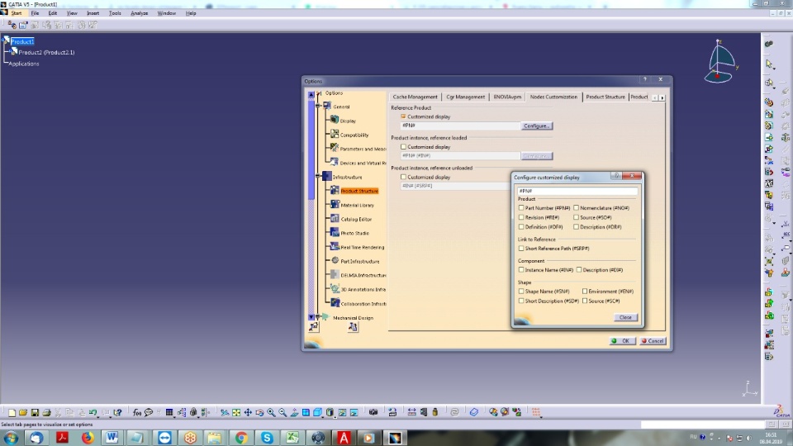Click the red Grid icon in the bottom toolbar
The width and height of the screenshot is (793, 446).
coord(536,413)
